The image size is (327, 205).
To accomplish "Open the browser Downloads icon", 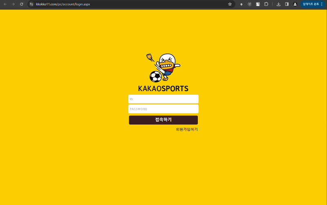I will click(278, 4).
